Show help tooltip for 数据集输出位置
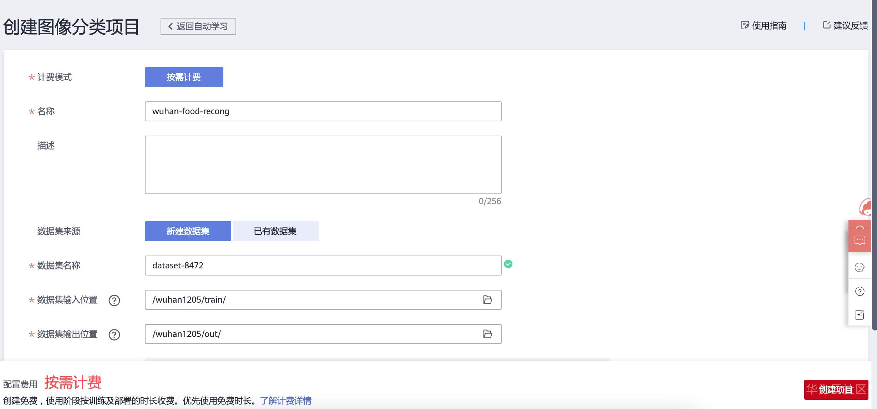 click(114, 335)
